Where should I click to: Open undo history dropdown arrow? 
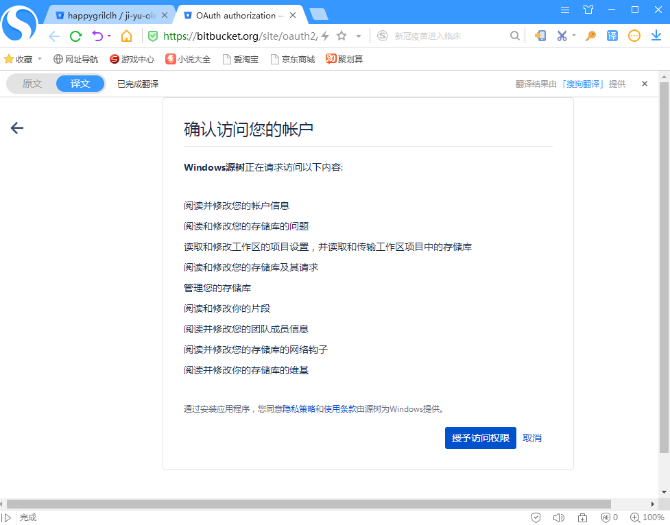click(110, 36)
